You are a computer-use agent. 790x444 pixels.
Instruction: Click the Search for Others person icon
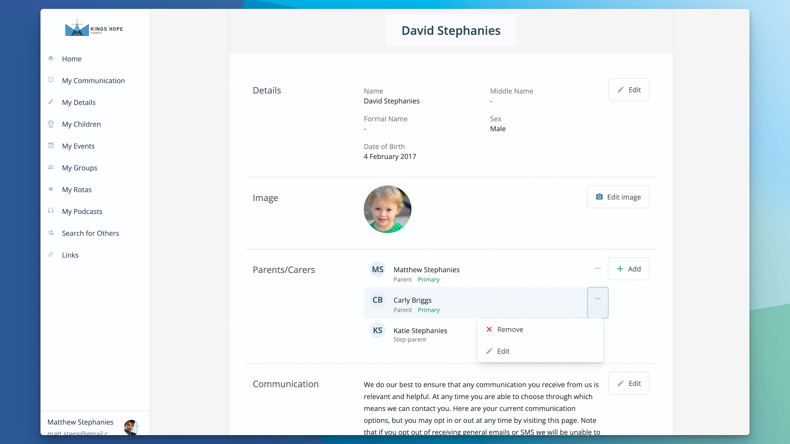(x=51, y=233)
